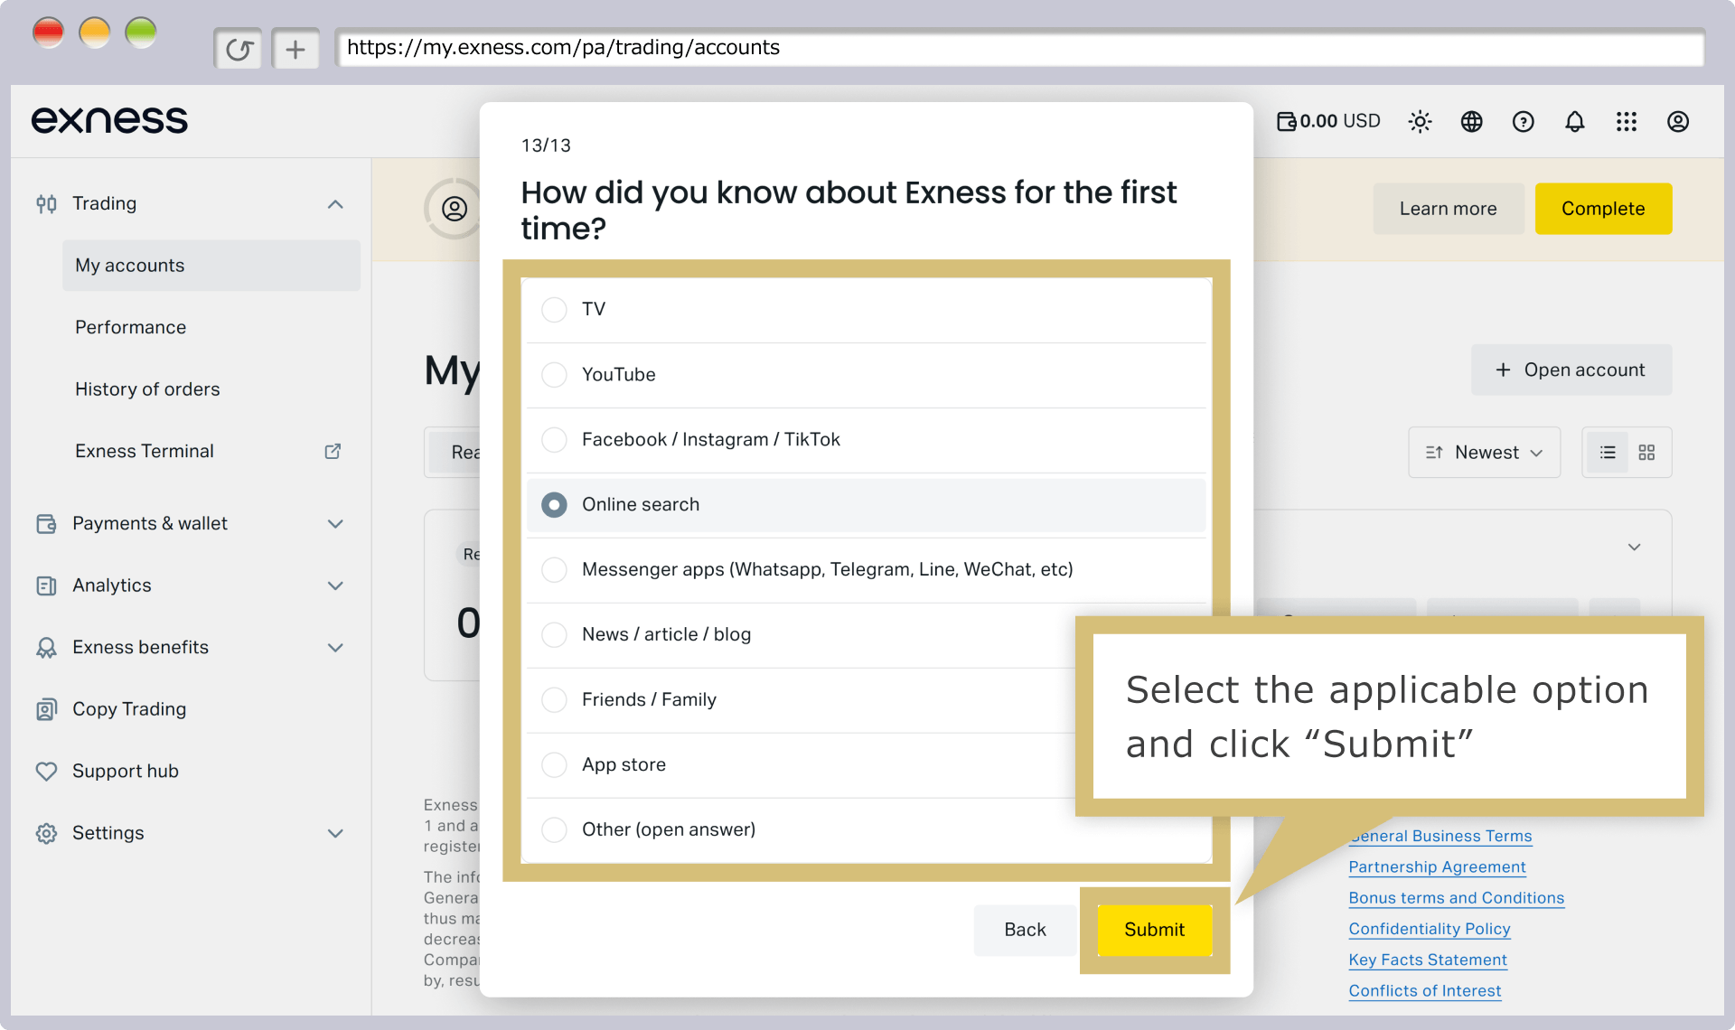The width and height of the screenshot is (1735, 1030).
Task: Go to History of orders
Action: click(147, 389)
